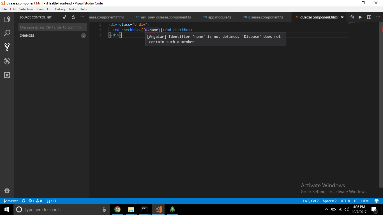Open the Search view
The width and height of the screenshot is (383, 215).
tap(7, 33)
